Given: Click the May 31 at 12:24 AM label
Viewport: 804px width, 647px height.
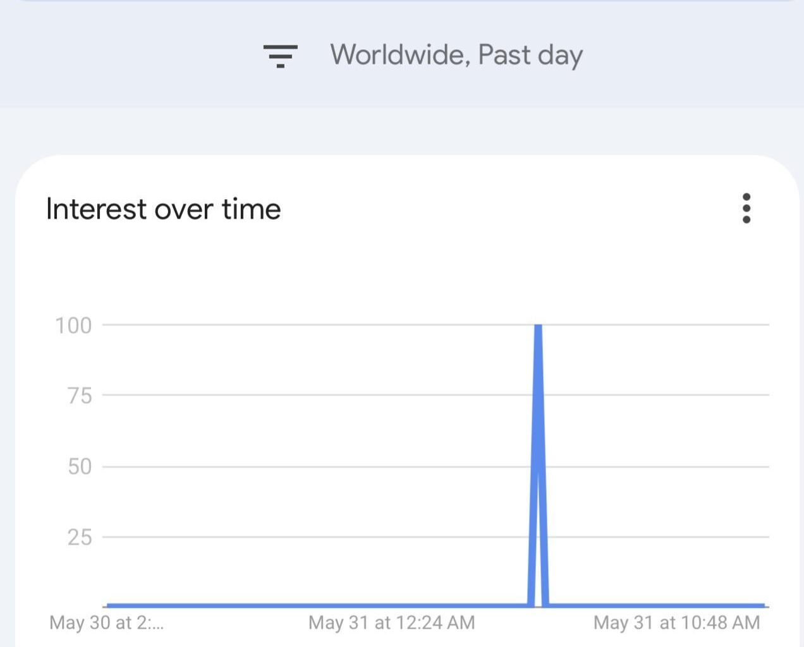Looking at the screenshot, I should (x=391, y=622).
